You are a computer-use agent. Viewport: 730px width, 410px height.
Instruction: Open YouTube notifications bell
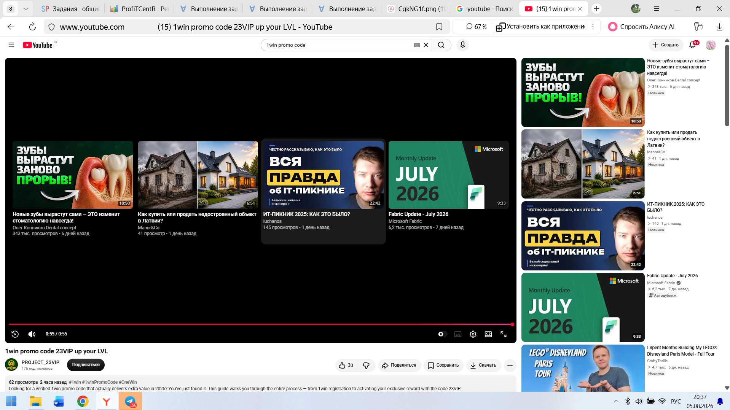tap(693, 45)
